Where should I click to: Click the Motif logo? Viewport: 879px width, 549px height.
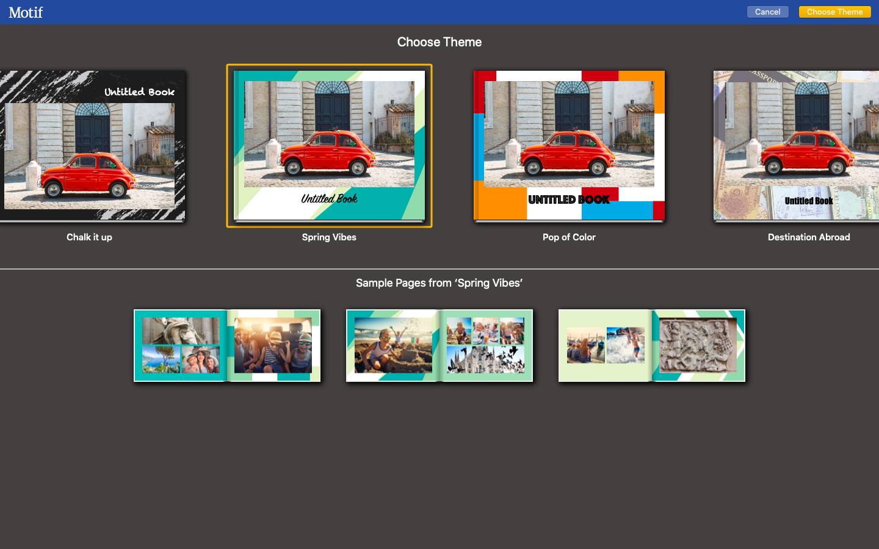(x=26, y=12)
